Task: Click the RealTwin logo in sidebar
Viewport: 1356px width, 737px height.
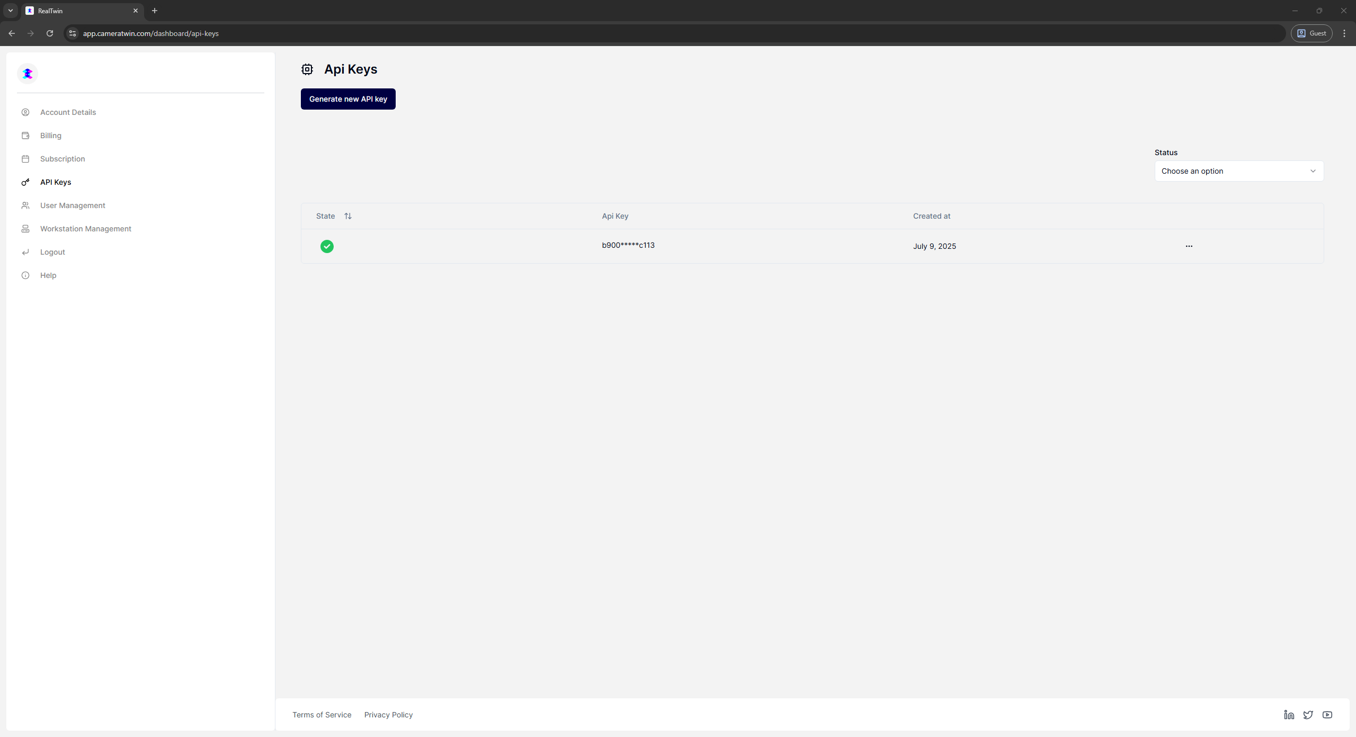Action: tap(28, 74)
